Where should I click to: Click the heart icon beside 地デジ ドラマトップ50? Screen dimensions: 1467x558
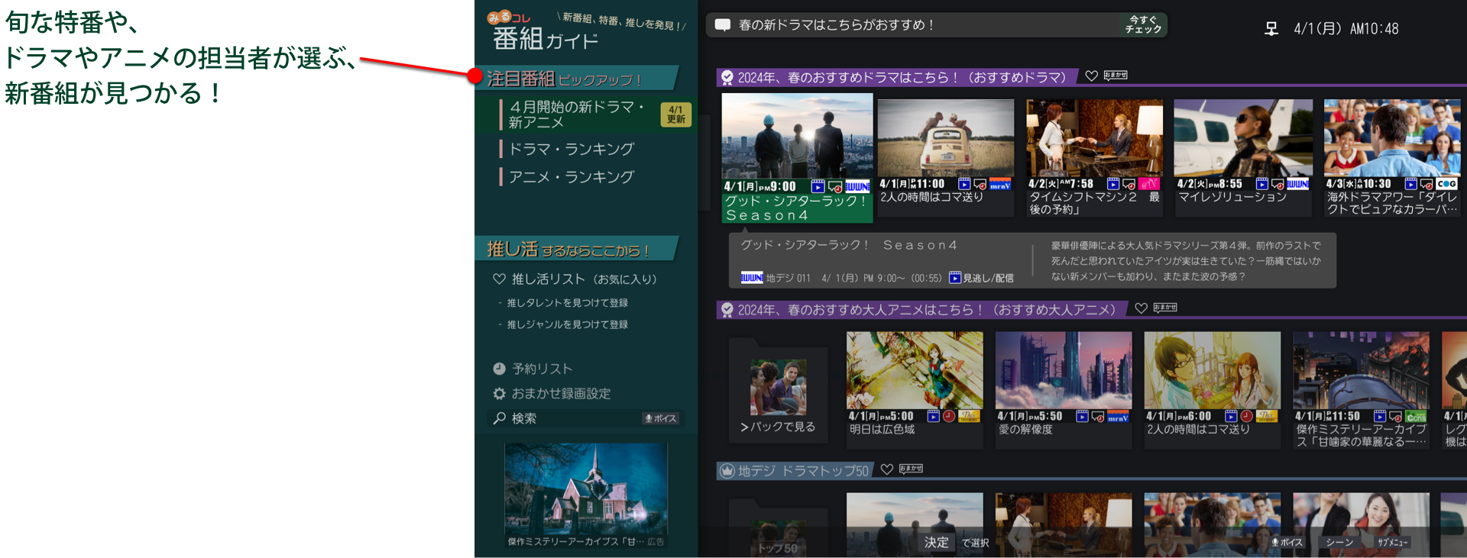[886, 469]
